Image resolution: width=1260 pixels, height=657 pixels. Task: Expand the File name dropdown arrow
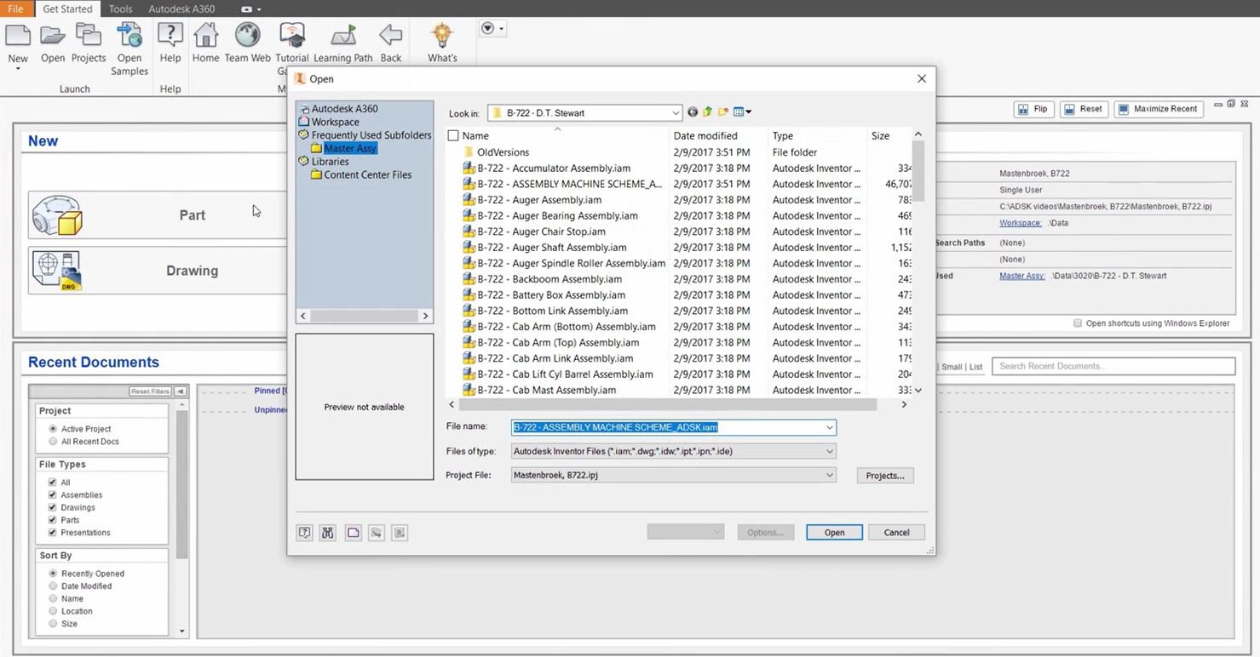point(829,428)
